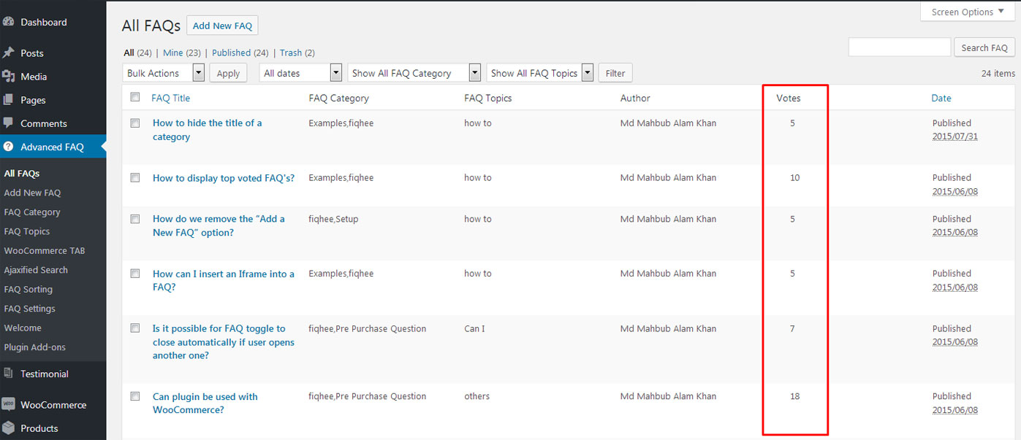Screen dimensions: 1021x440
Task: Click the Advanced FAQ question mark icon
Action: pyautogui.click(x=8, y=147)
